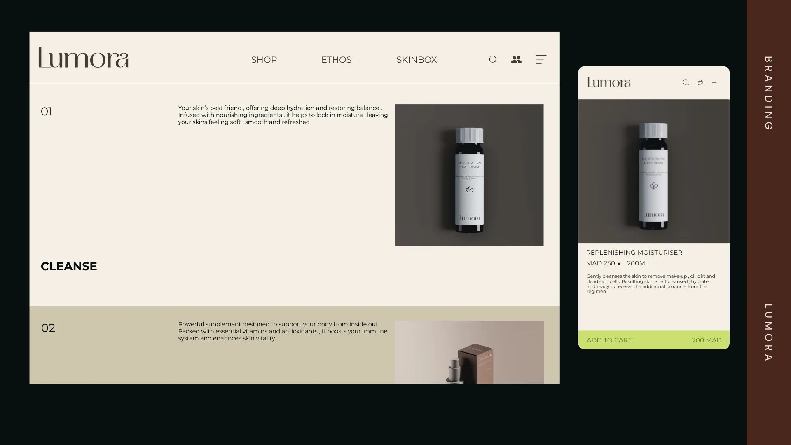Open the desktop hamburger menu icon

click(x=541, y=60)
